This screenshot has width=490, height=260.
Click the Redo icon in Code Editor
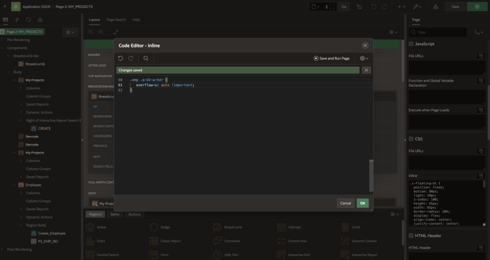coord(131,58)
